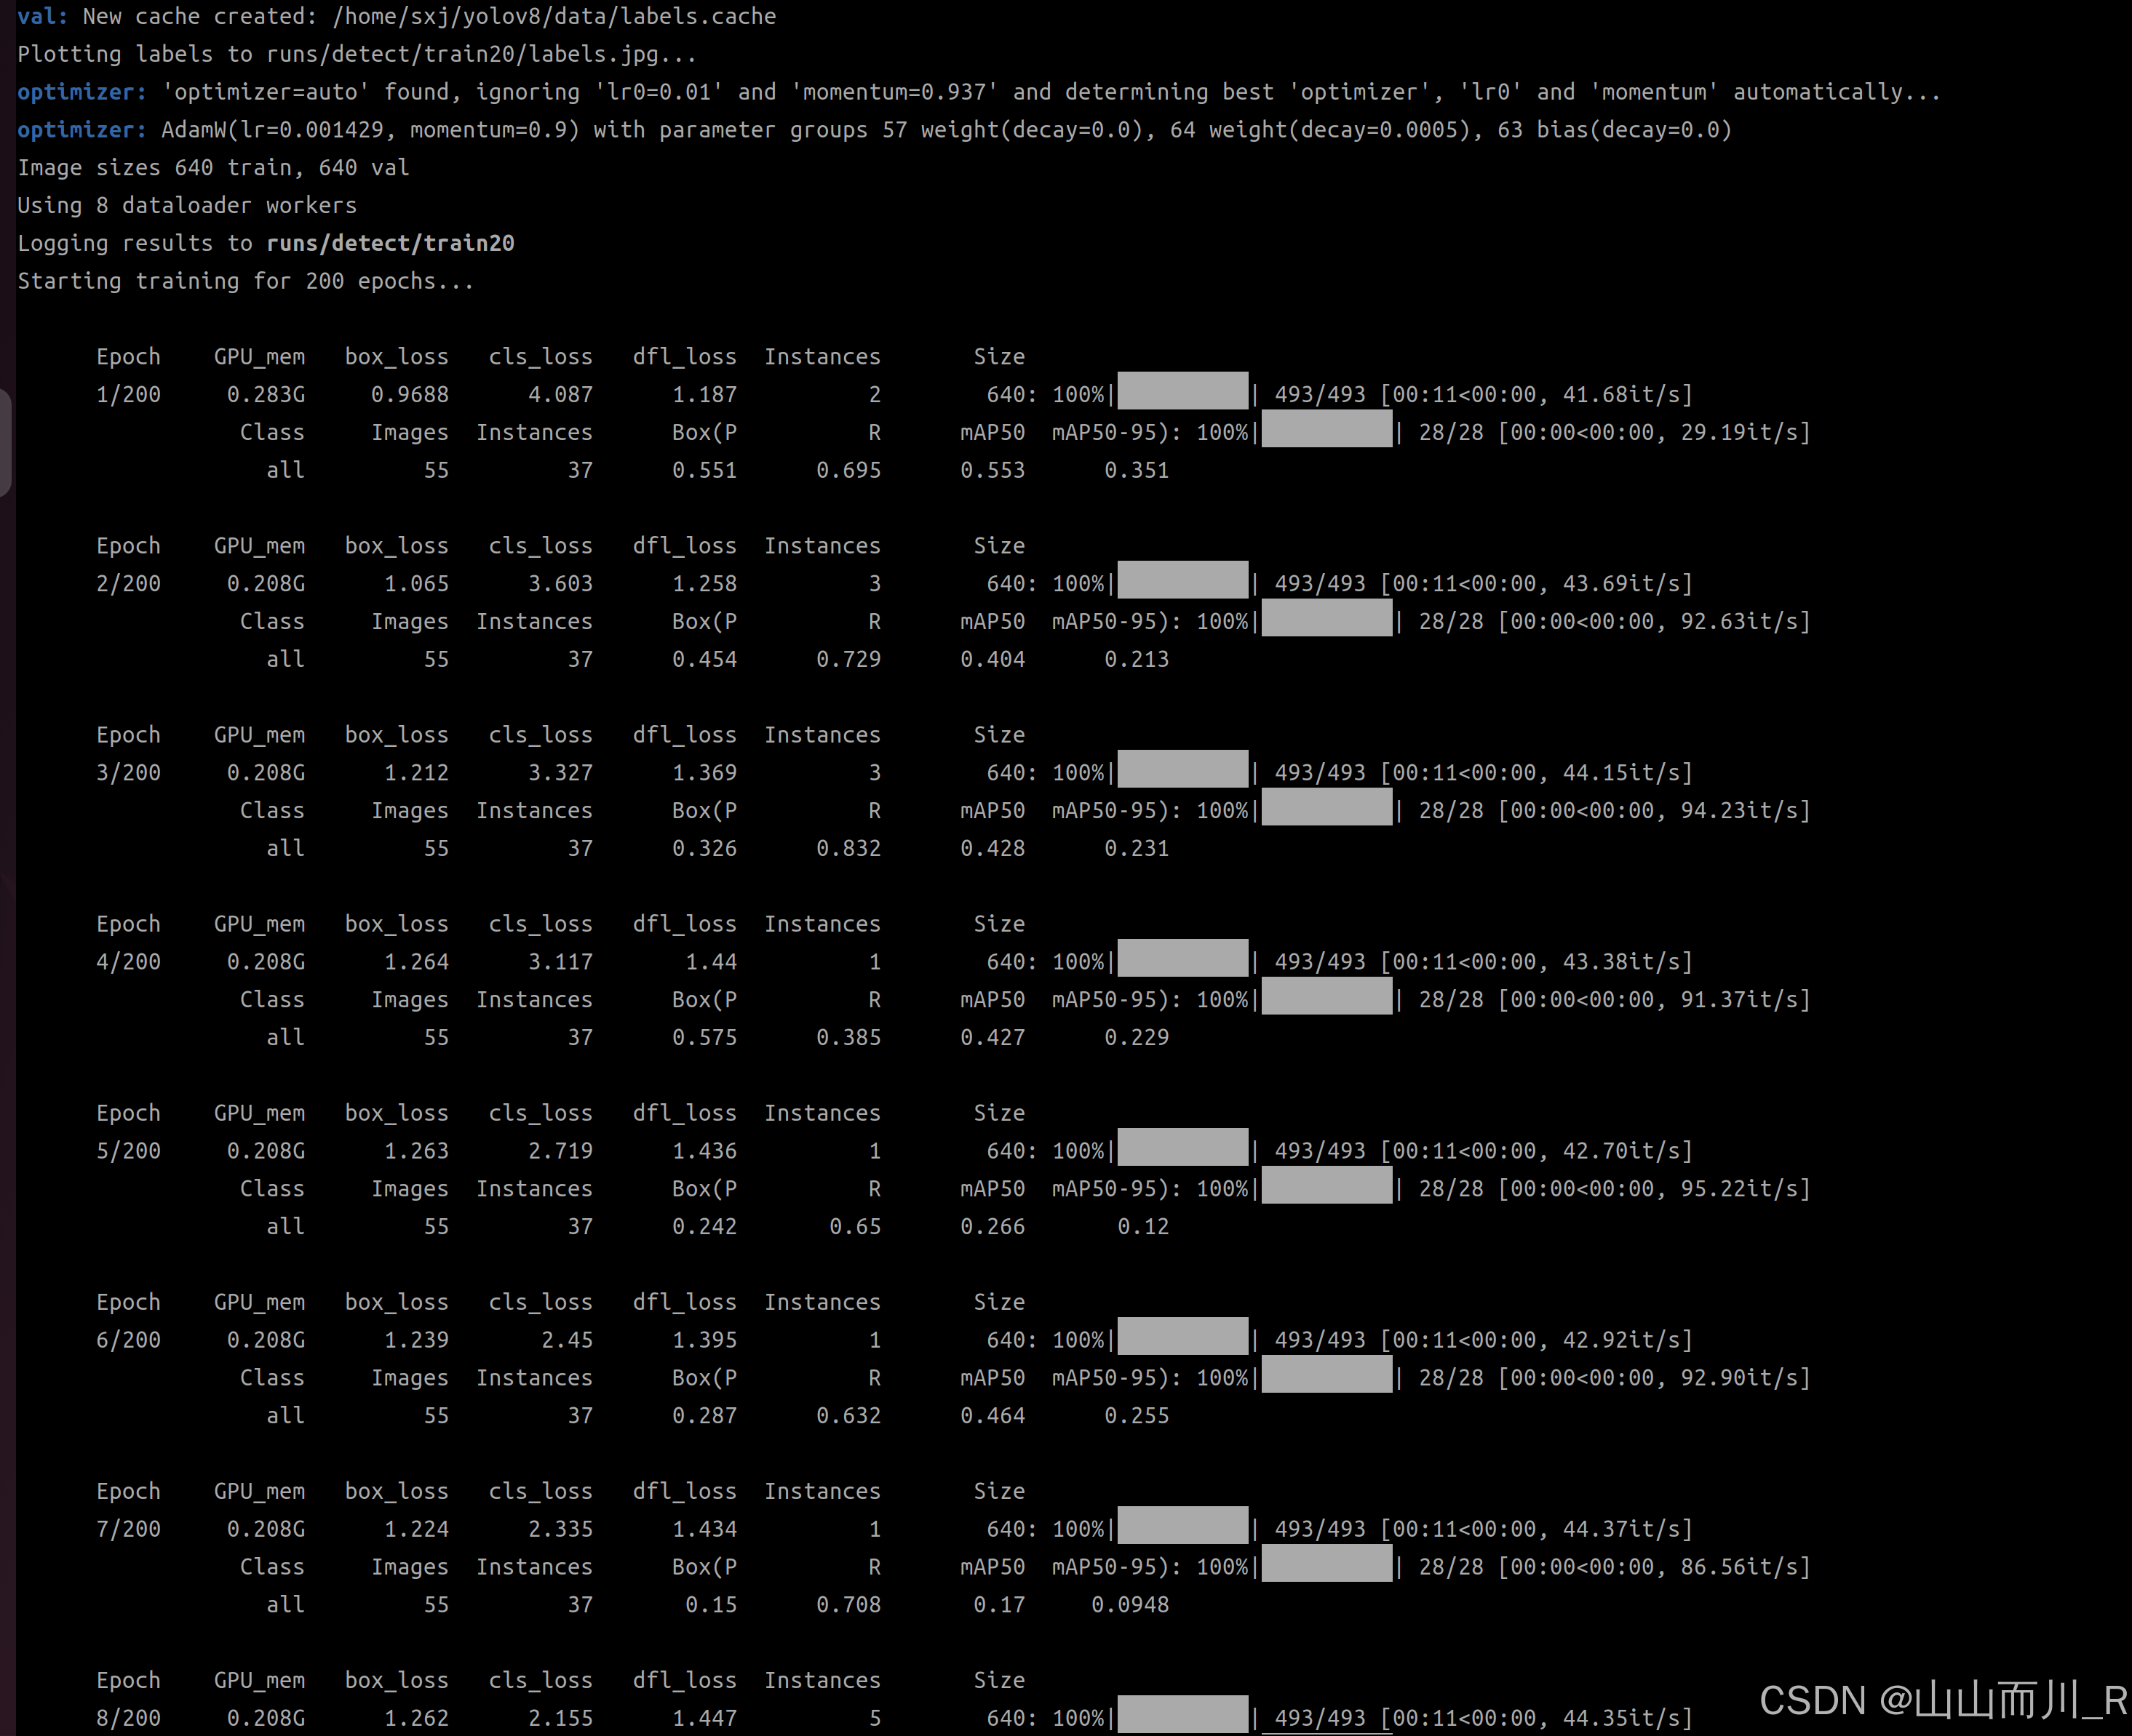2132x1736 pixels.
Task: Click the epoch label 4/200
Action: pos(128,962)
